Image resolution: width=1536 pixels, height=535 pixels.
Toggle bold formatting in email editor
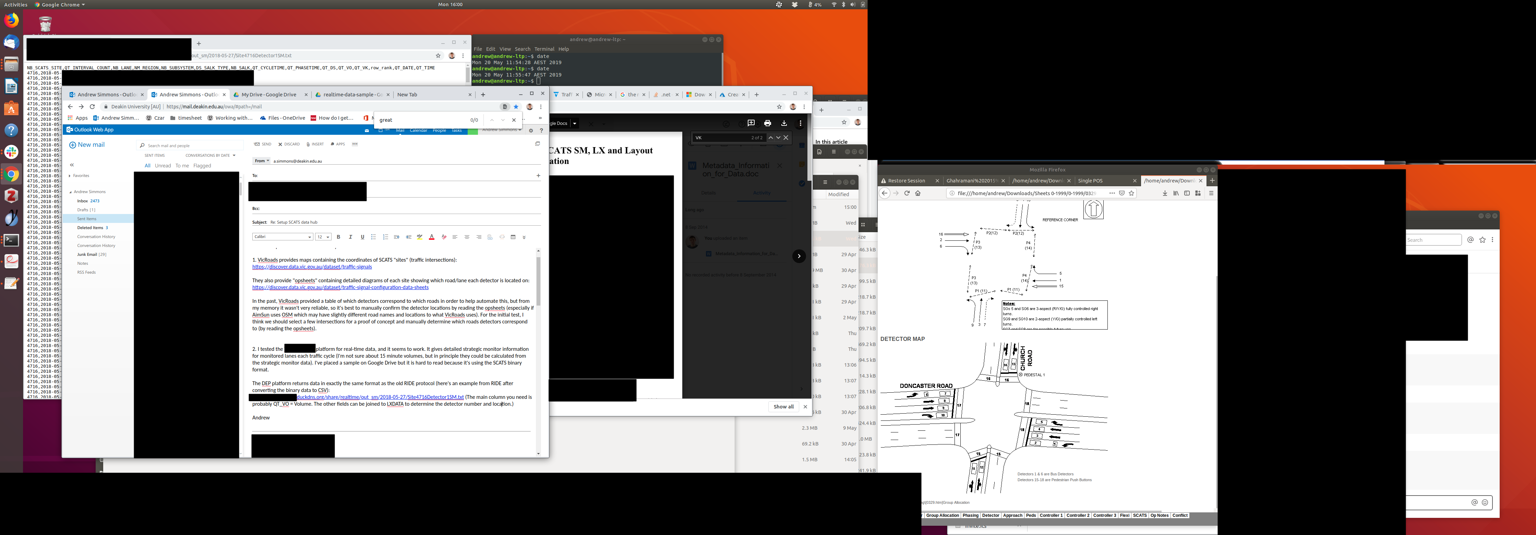[339, 237]
